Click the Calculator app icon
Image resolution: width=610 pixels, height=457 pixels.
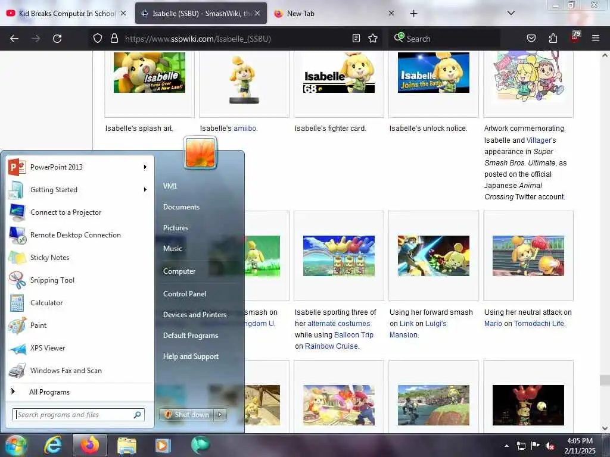(17, 303)
